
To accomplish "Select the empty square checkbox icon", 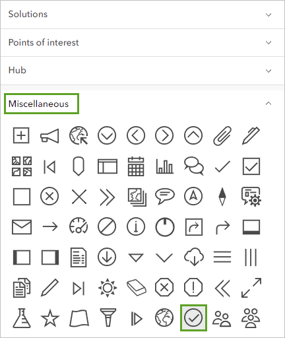I will click(x=22, y=197).
